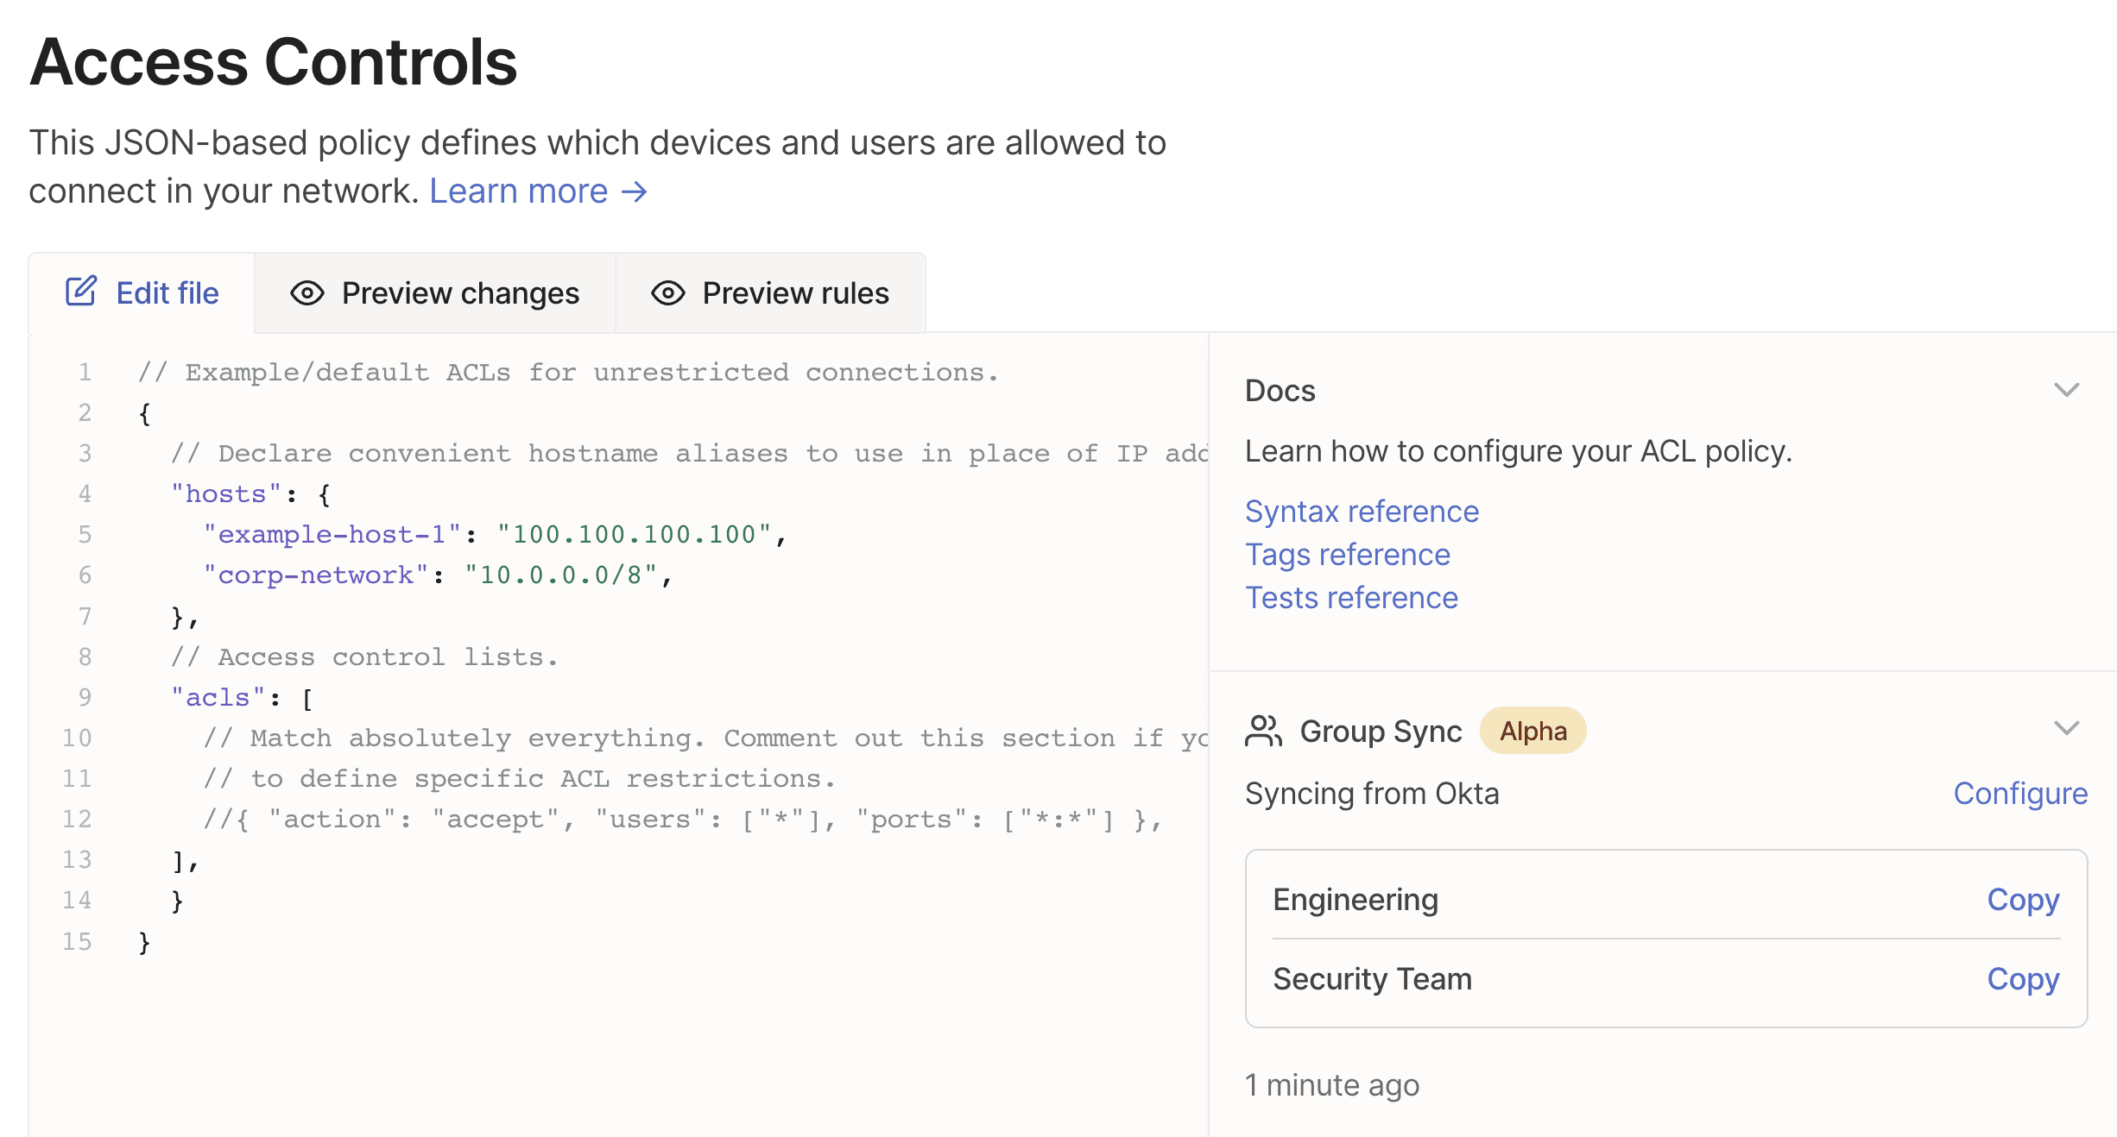Open the Tests reference documentation

coord(1351,597)
